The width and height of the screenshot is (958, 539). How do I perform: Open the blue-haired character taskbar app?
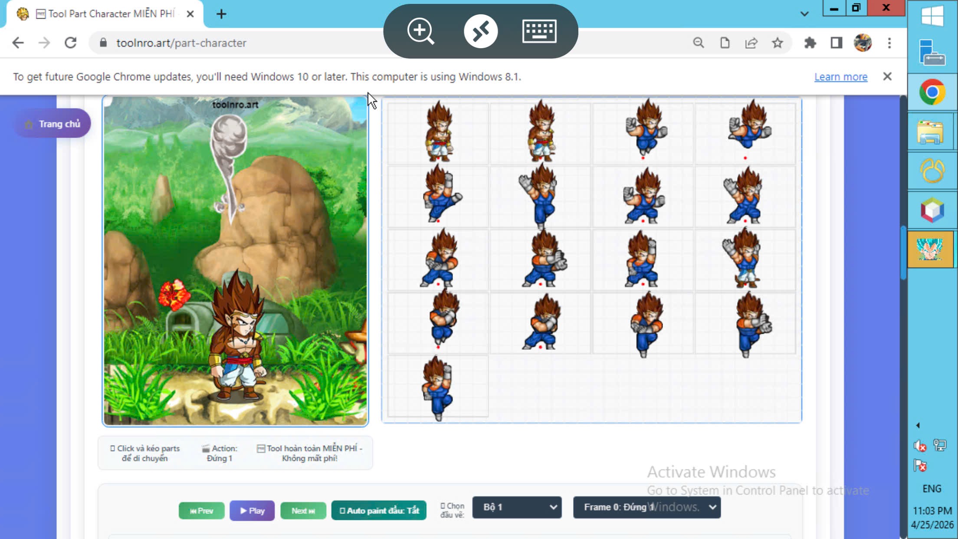tap(931, 249)
